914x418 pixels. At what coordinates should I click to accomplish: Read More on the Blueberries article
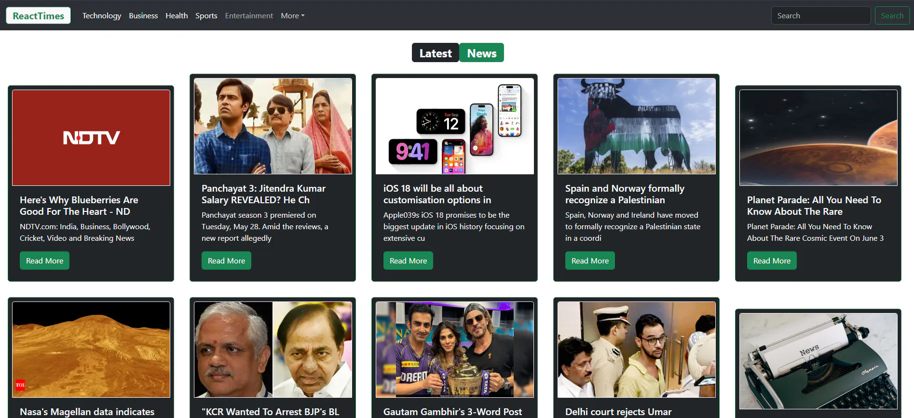click(x=44, y=261)
